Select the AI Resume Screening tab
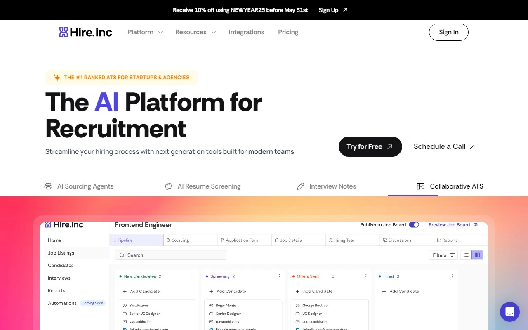Screen dimensions: 528x330 point(203,186)
